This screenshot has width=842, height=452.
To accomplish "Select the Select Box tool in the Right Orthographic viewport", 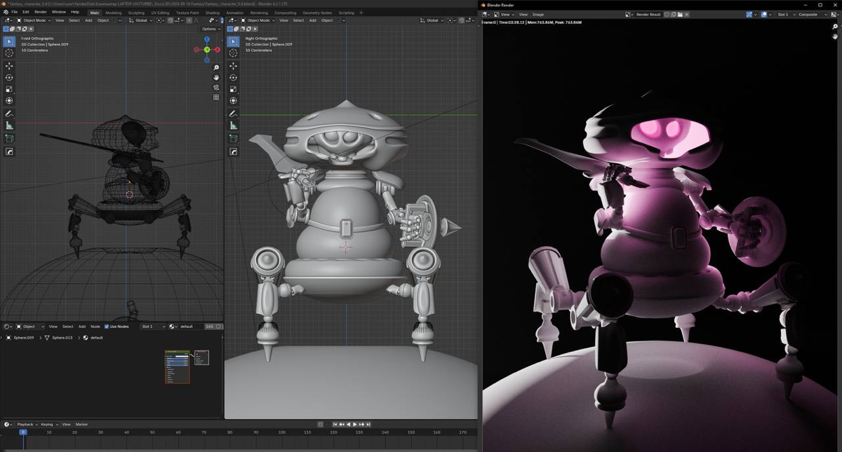I will coord(232,41).
